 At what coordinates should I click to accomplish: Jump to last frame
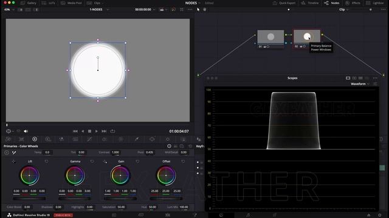104,131
